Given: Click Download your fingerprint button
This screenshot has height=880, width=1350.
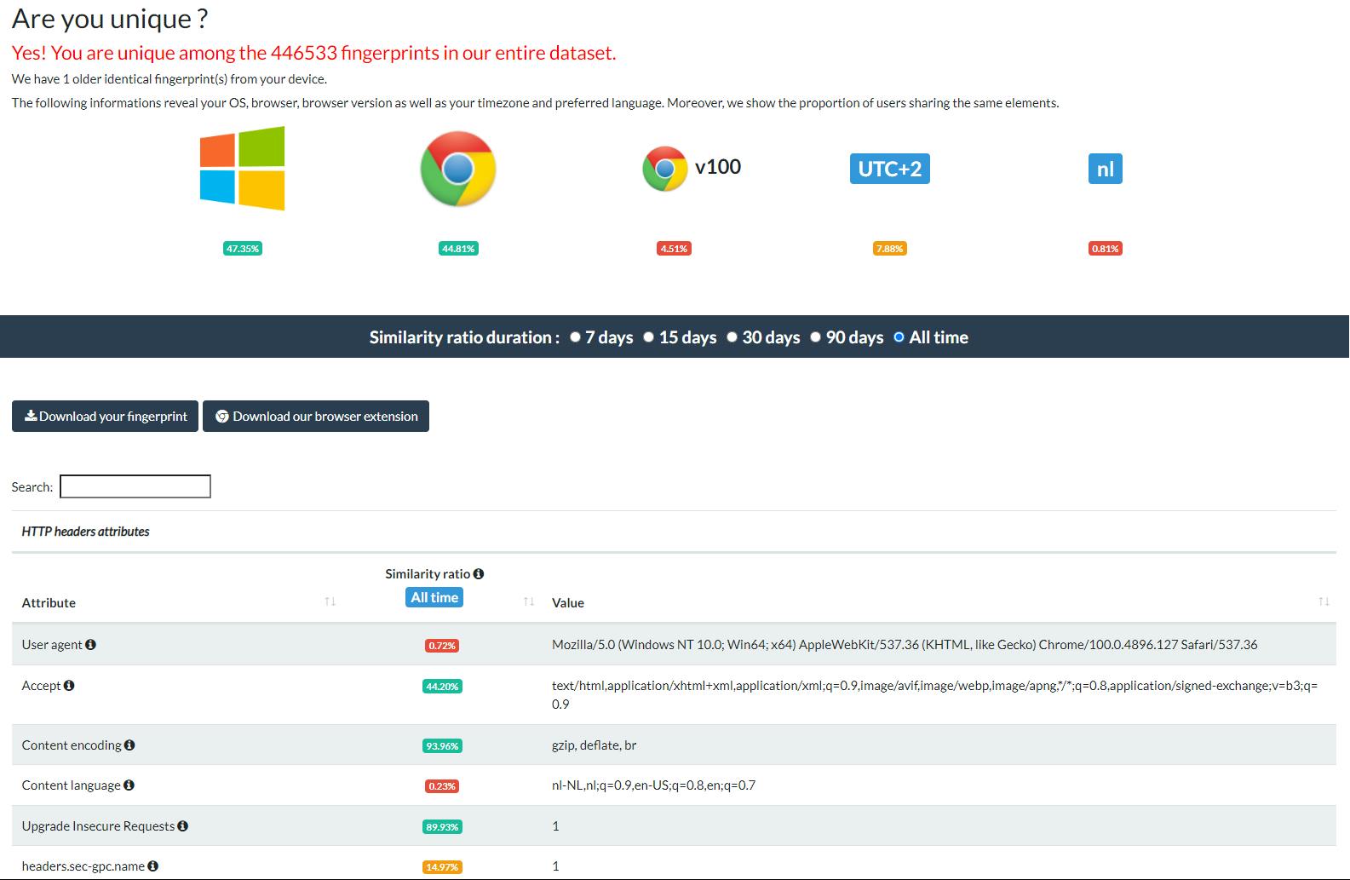Looking at the screenshot, I should tap(105, 417).
